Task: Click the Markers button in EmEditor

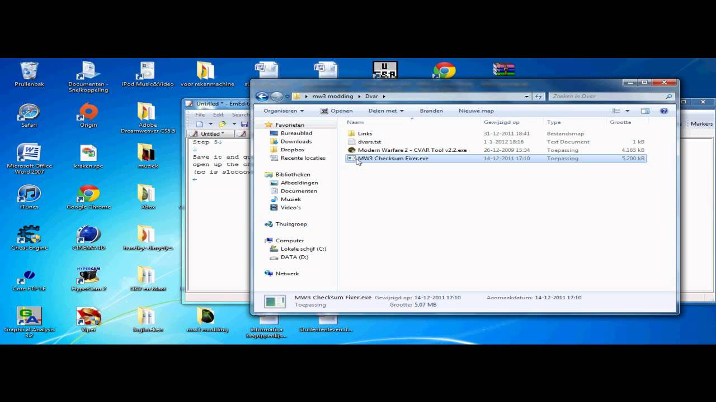Action: coord(701,124)
